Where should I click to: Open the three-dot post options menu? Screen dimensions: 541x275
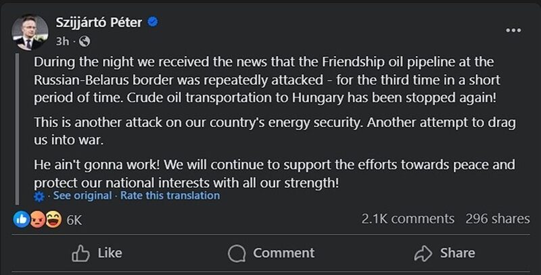click(x=513, y=30)
